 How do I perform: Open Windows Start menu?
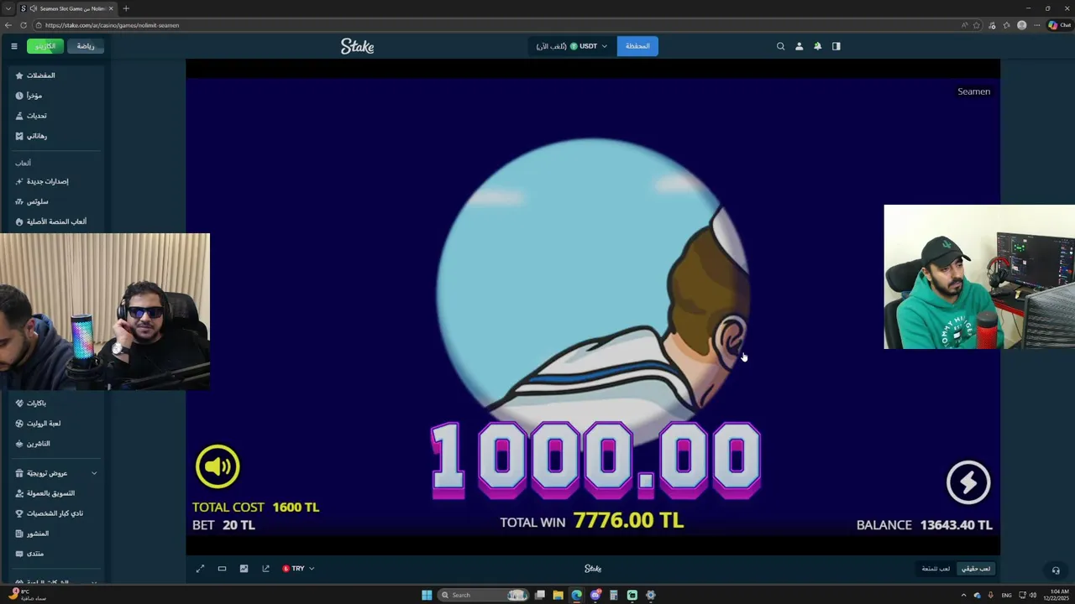click(427, 595)
